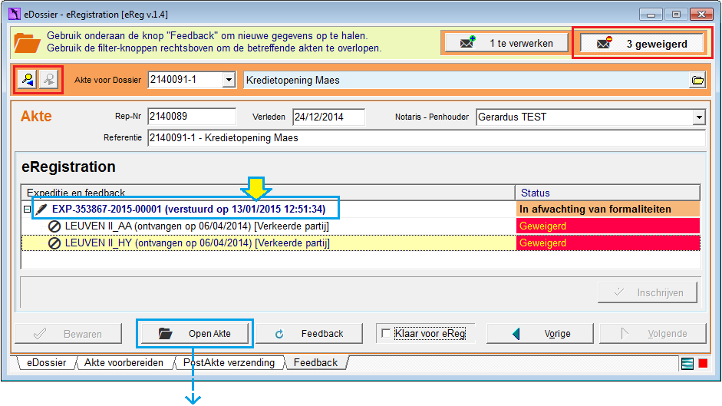Toggle the 'Klaar voor eReg' checkbox
This screenshot has width=722, height=406.
(387, 333)
